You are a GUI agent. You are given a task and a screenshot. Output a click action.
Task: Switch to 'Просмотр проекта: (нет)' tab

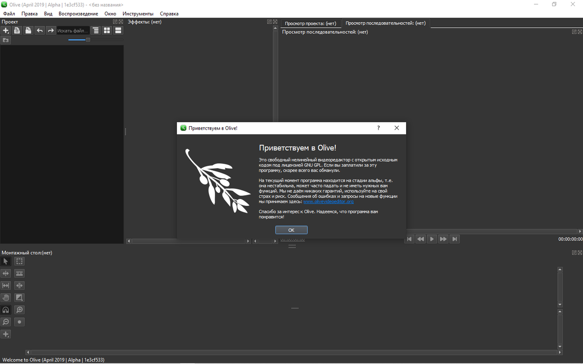[310, 23]
